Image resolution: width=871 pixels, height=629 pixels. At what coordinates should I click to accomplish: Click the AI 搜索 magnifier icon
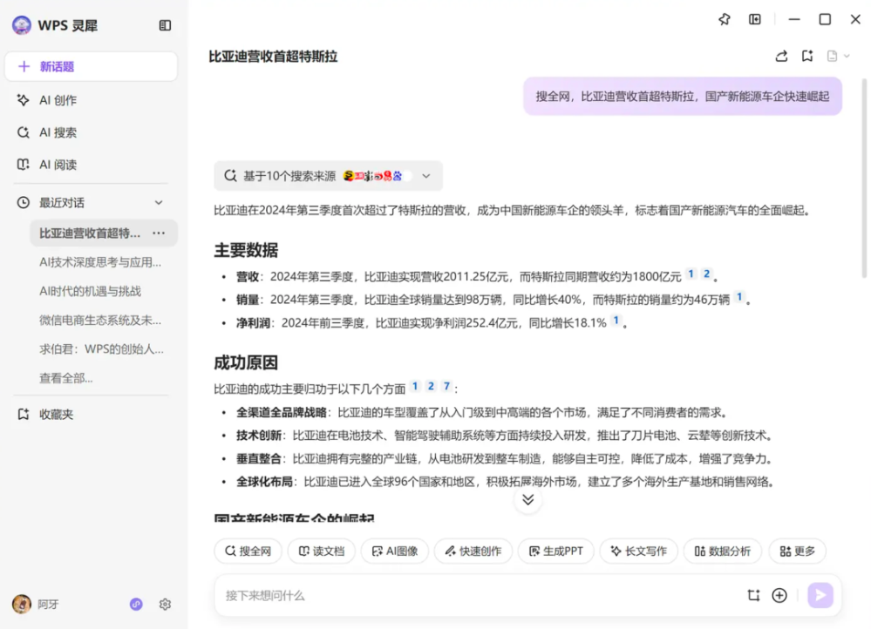click(x=23, y=132)
